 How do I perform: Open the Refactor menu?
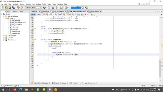pyautogui.click(x=28, y=4)
